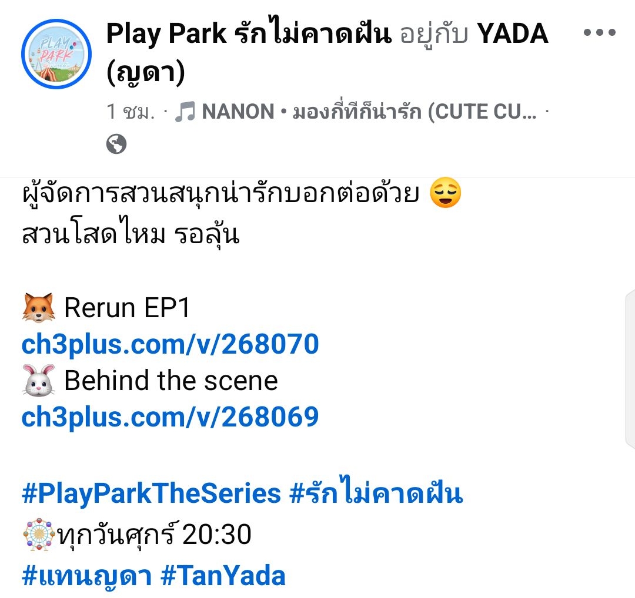Open the Play Park page profile picture
This screenshot has width=635, height=598.
(56, 54)
